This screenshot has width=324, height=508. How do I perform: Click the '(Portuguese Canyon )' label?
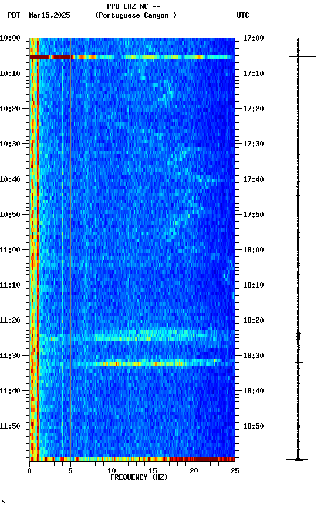(x=136, y=15)
